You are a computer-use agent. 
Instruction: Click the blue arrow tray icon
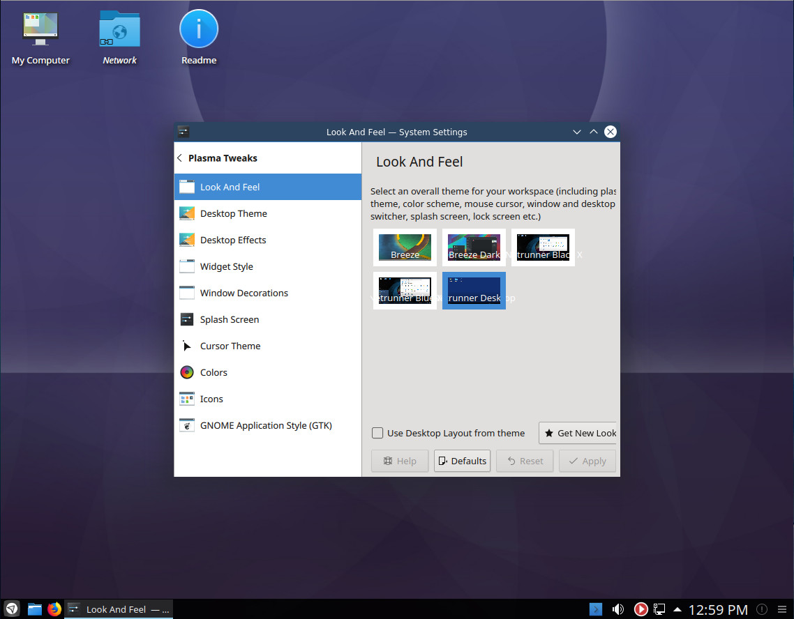(596, 609)
